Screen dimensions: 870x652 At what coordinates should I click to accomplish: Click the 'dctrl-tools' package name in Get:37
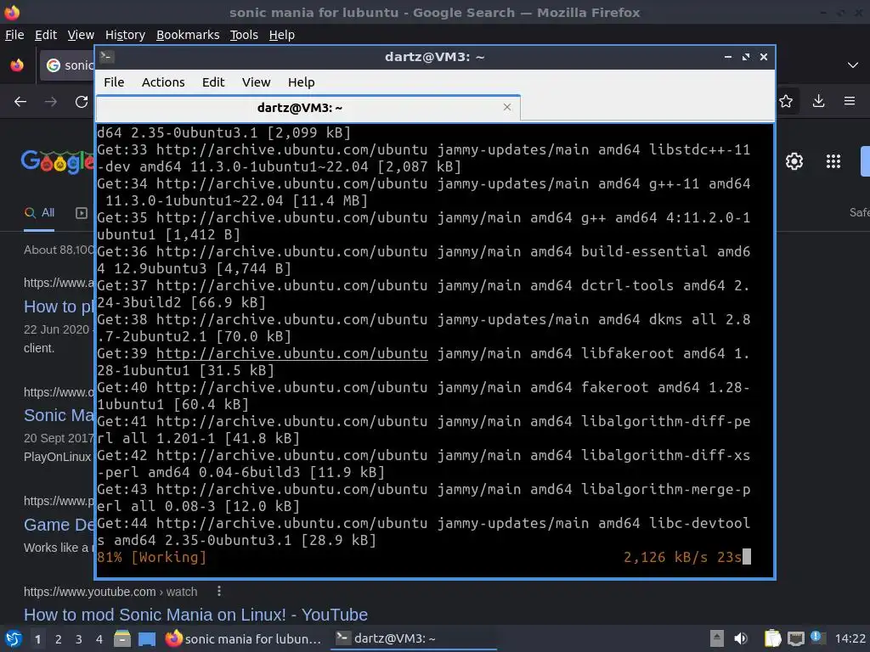click(628, 285)
